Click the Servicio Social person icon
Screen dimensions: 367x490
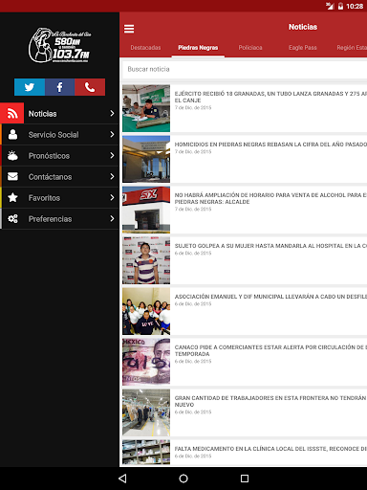click(12, 134)
